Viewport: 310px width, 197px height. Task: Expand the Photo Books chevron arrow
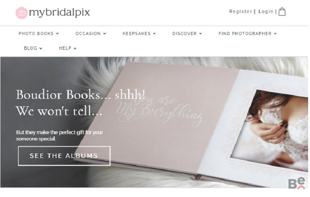click(57, 33)
